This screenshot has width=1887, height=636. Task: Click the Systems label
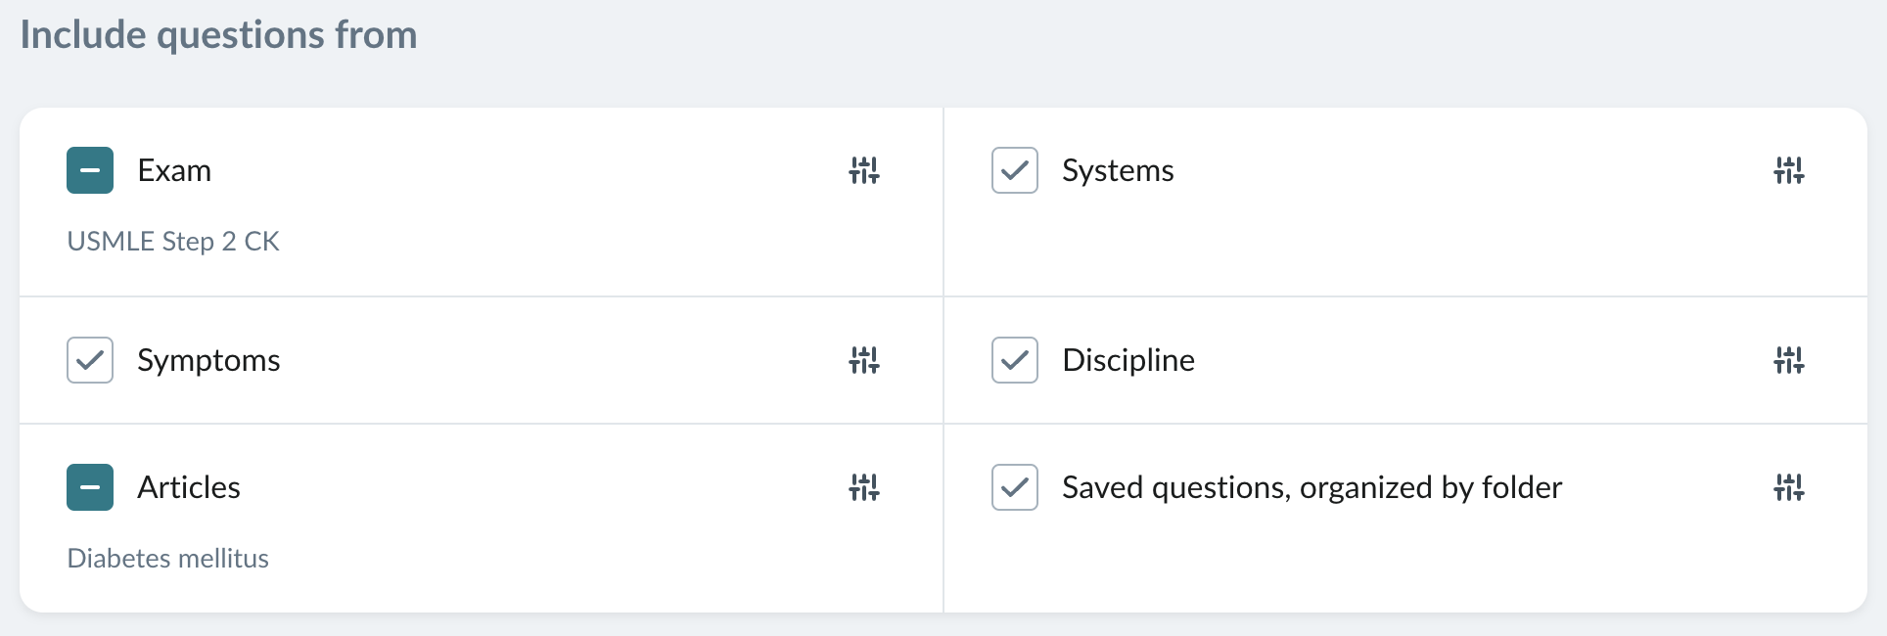(1118, 170)
